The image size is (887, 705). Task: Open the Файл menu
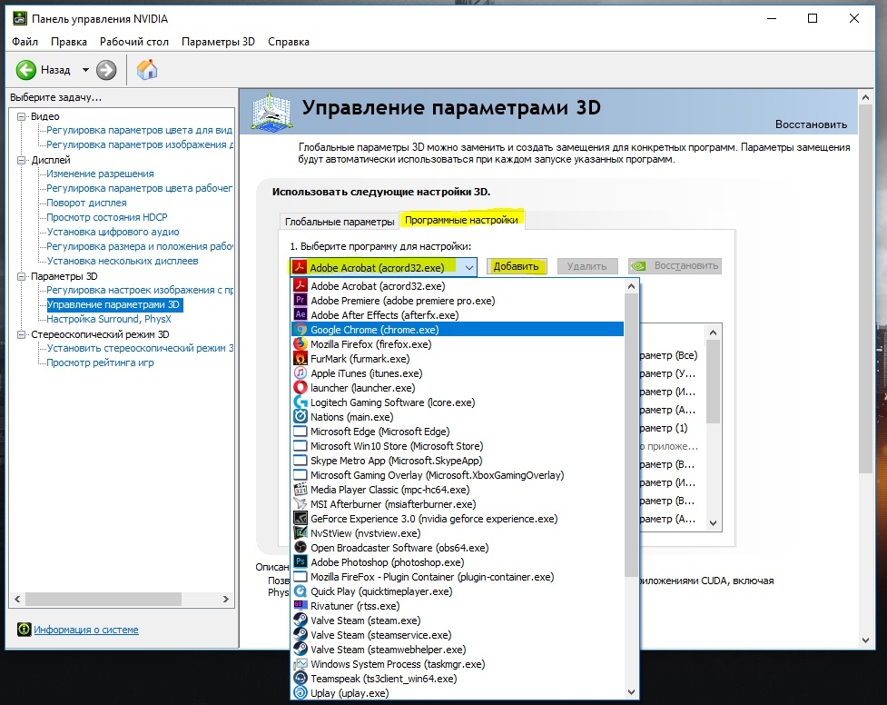(25, 42)
